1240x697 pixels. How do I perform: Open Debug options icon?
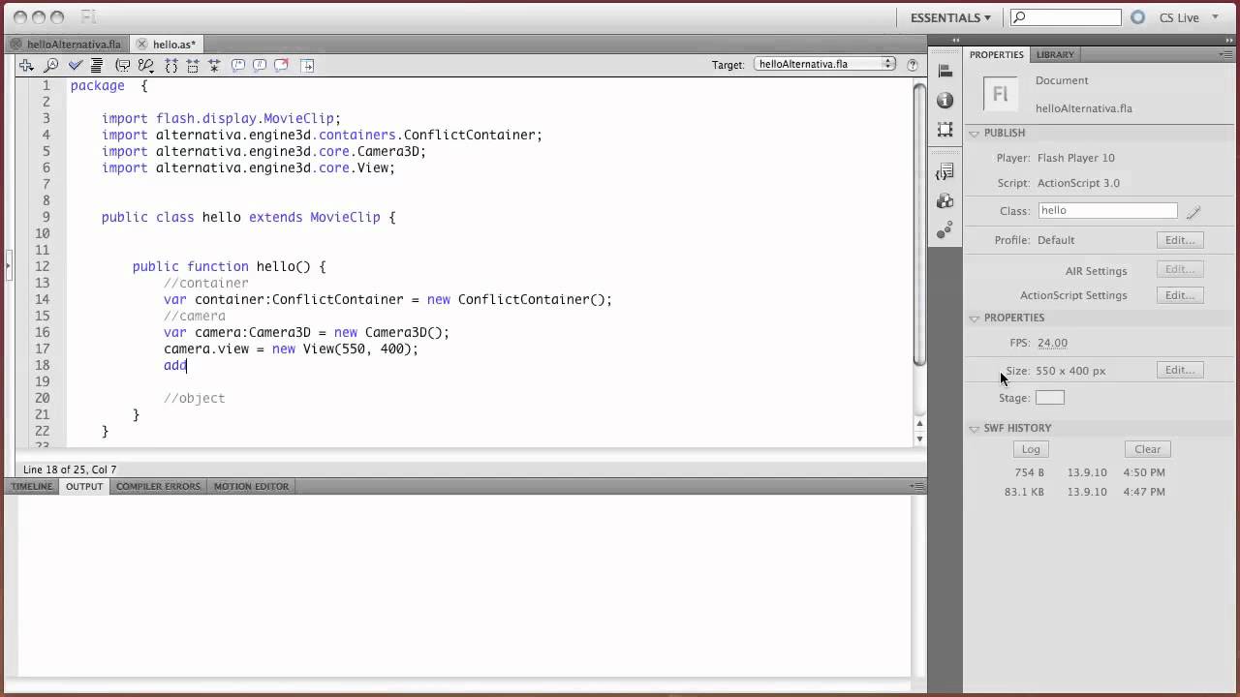click(146, 65)
